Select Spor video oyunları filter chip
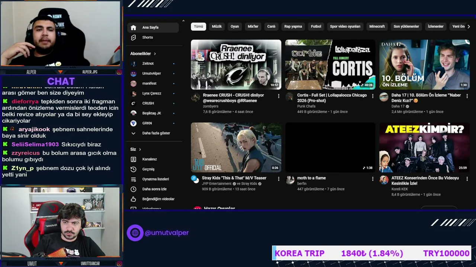Viewport: 476px width, 267px height. click(x=345, y=27)
